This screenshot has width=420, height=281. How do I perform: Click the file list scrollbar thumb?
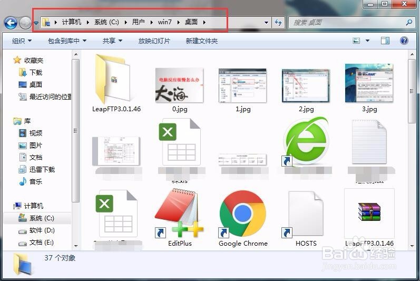coord(412,91)
